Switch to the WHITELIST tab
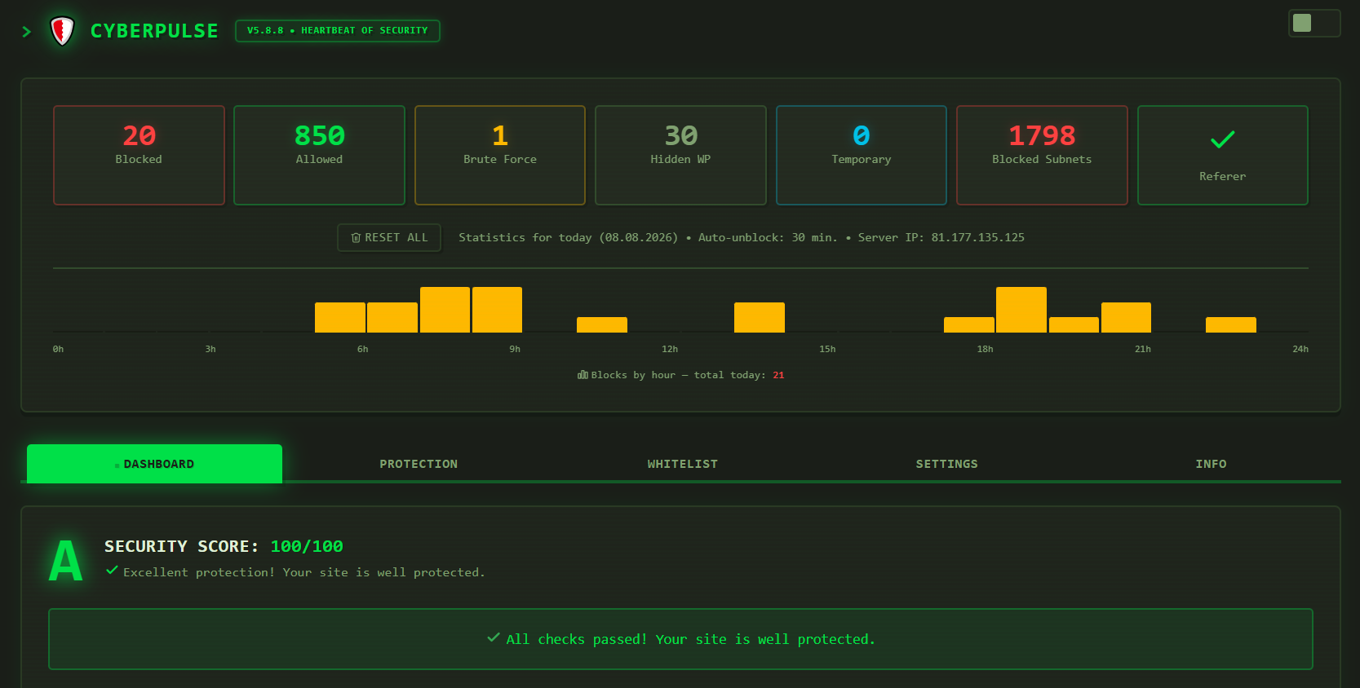This screenshot has height=688, width=1360. point(683,464)
